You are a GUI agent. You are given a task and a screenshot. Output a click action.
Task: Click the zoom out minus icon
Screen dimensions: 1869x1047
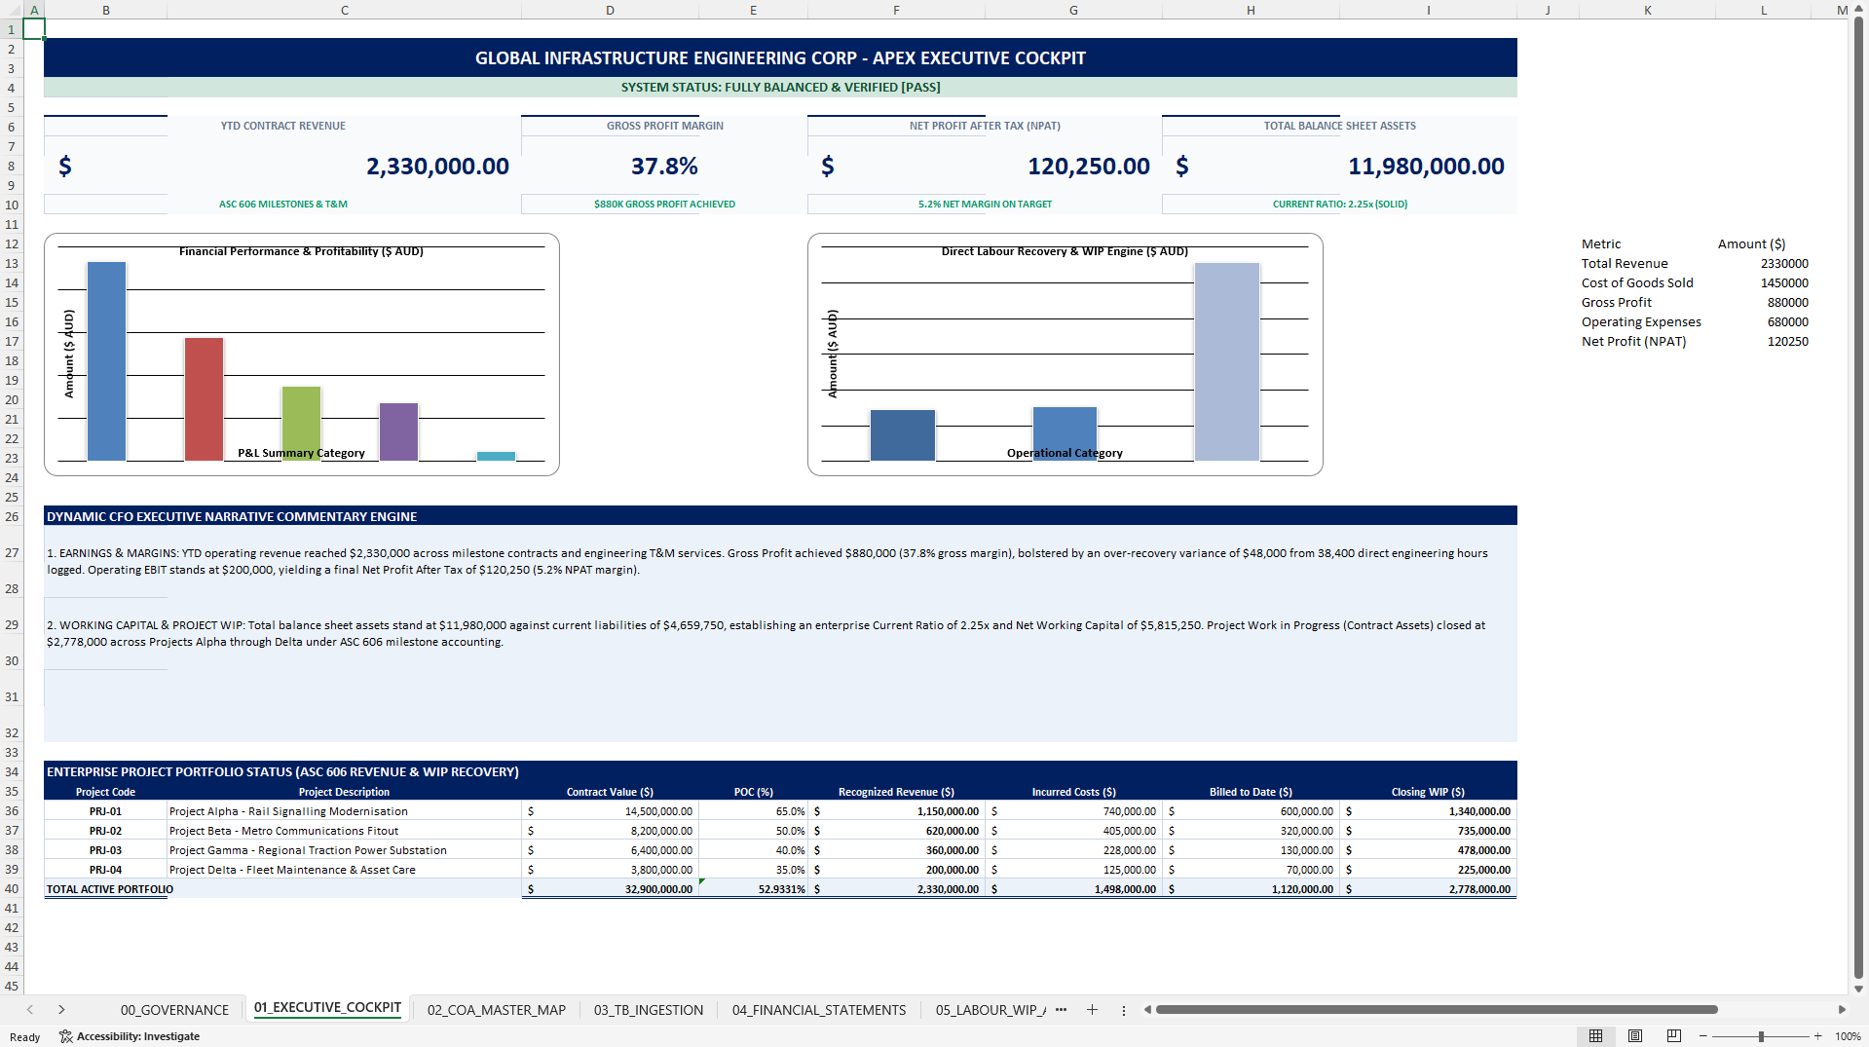click(x=1702, y=1036)
